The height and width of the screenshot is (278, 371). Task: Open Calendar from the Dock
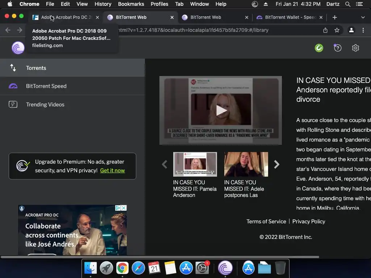pos(154,268)
